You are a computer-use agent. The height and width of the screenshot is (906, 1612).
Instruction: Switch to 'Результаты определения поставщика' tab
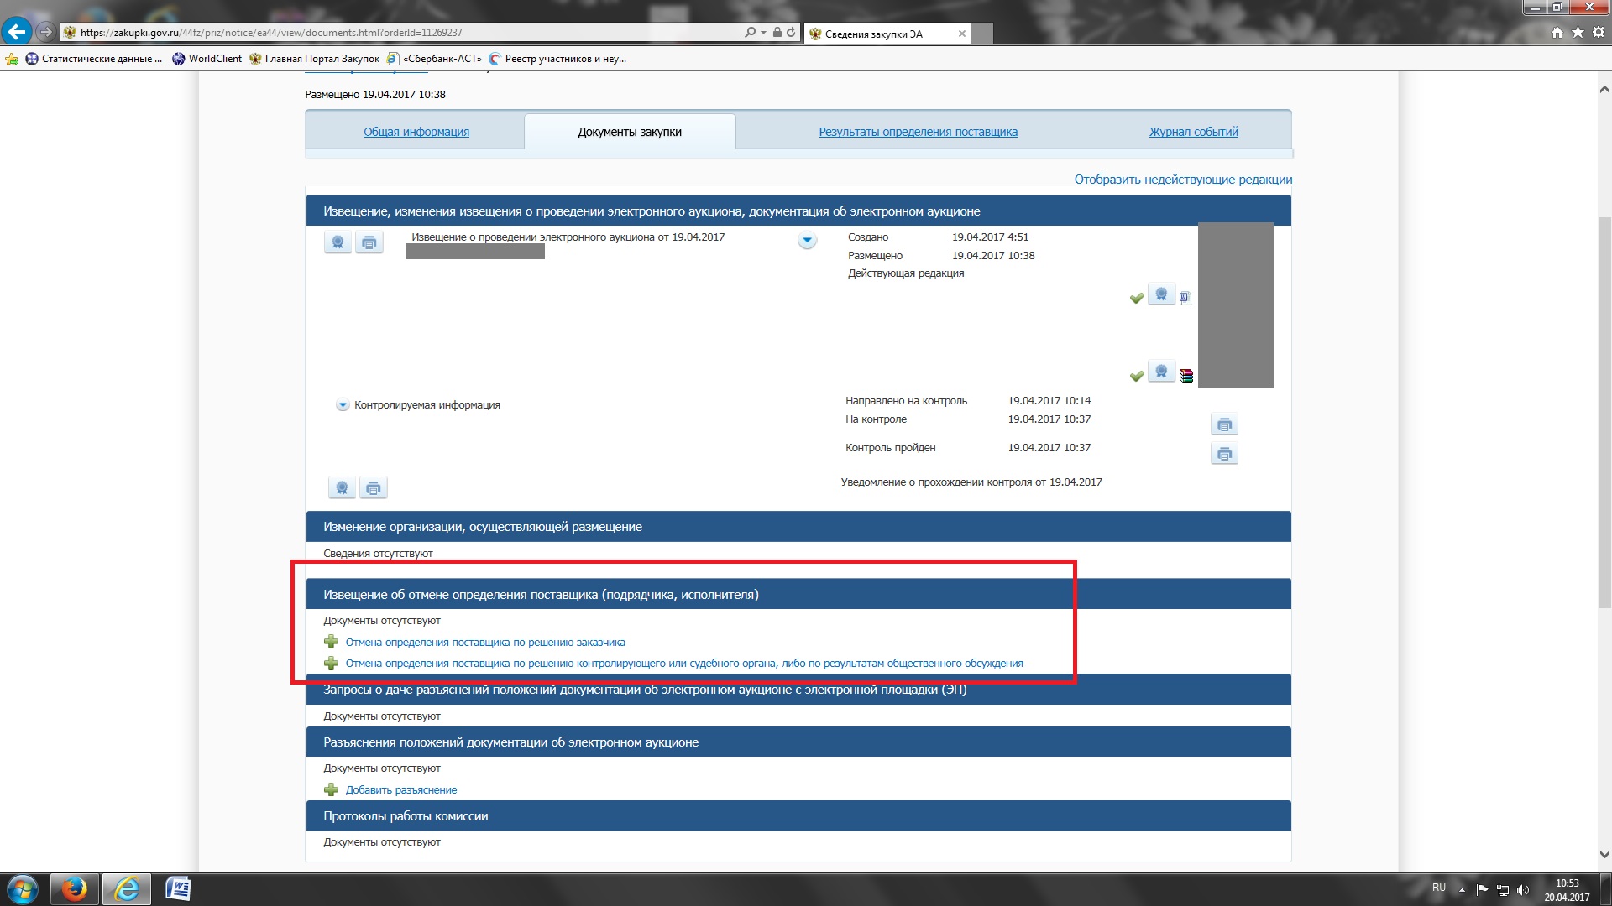pos(918,132)
